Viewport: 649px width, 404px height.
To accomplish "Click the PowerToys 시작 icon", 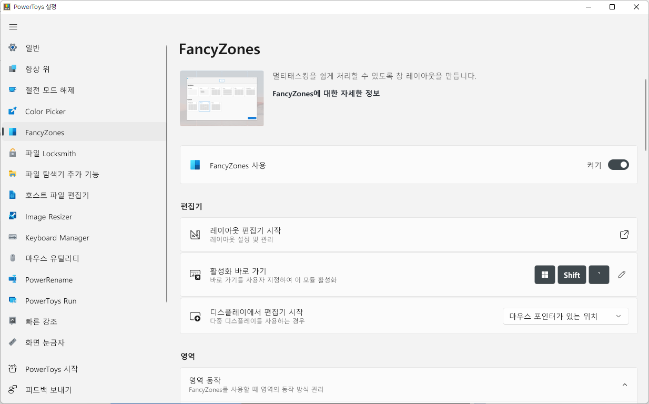I will (13, 369).
